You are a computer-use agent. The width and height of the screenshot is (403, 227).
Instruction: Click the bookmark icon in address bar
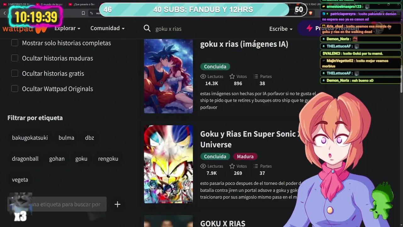tap(83, 13)
